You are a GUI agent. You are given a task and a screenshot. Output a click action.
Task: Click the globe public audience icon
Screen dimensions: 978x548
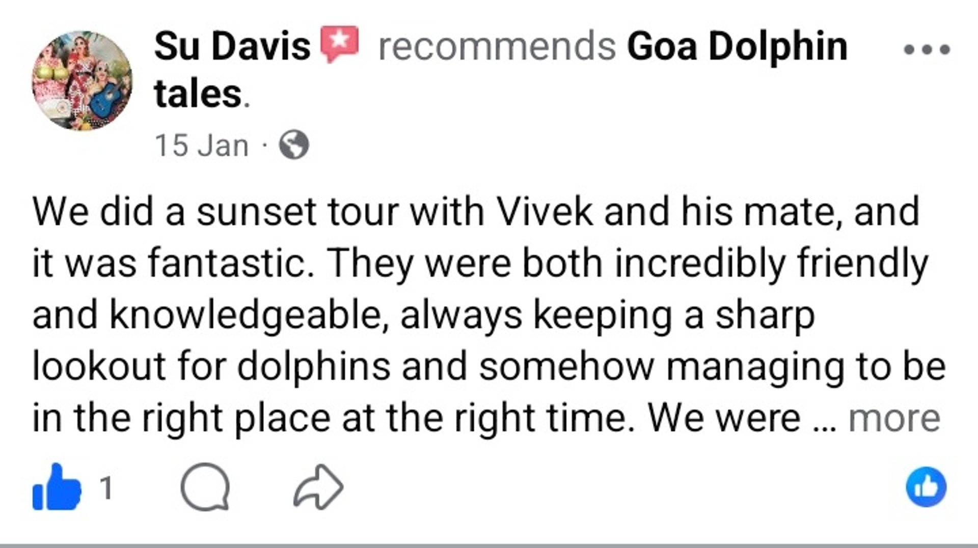click(x=294, y=145)
